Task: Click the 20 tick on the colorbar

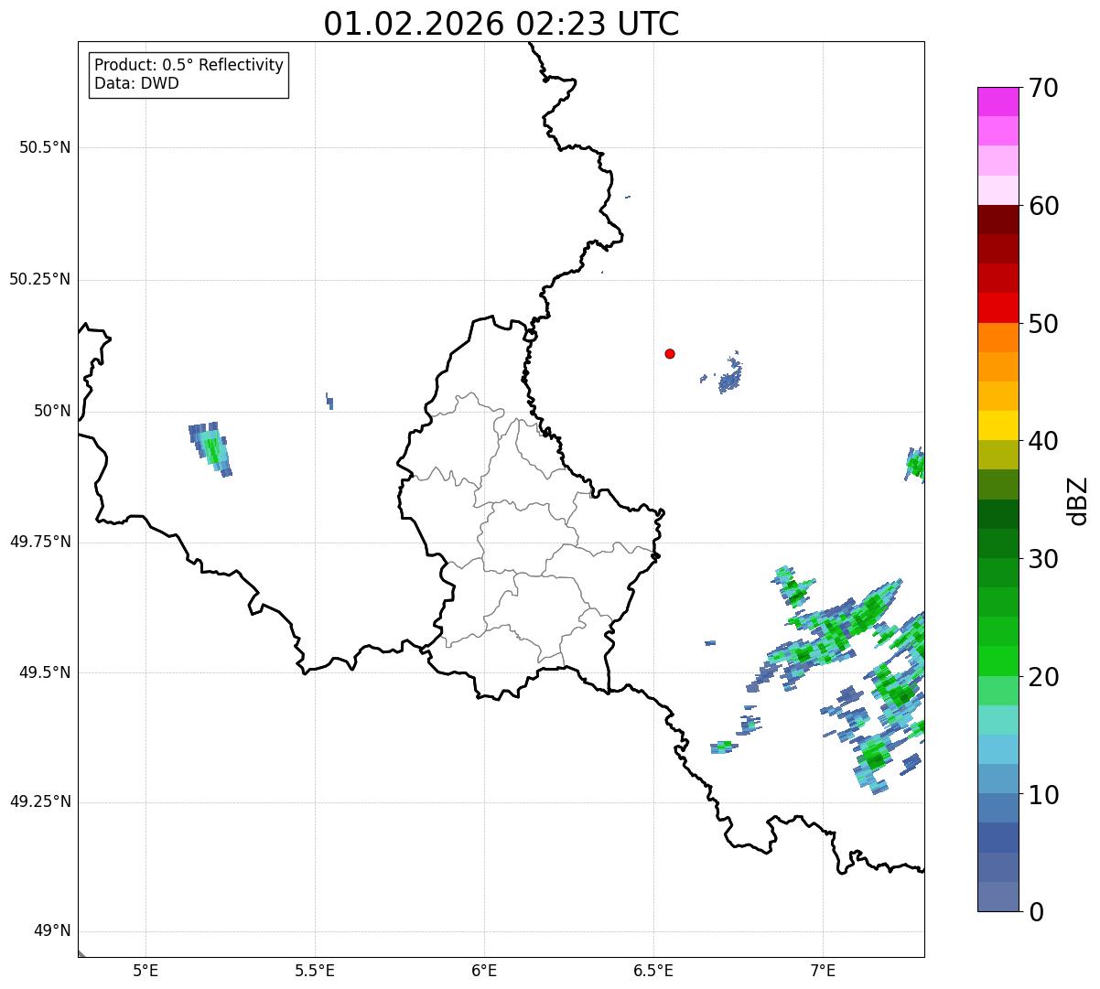Action: [1043, 677]
